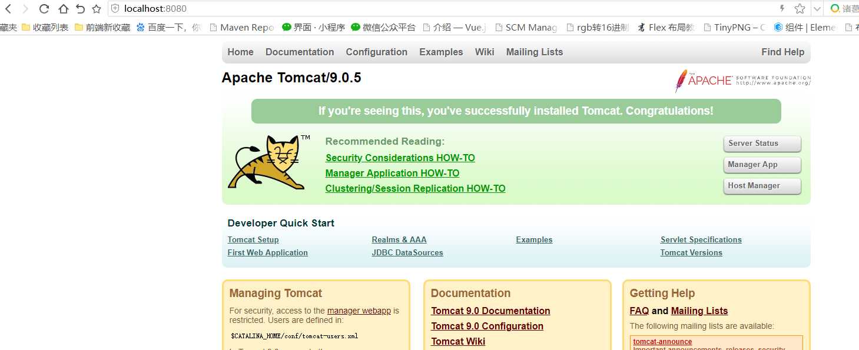Click the Manager App button
Screen dimensions: 859x350
(762, 165)
